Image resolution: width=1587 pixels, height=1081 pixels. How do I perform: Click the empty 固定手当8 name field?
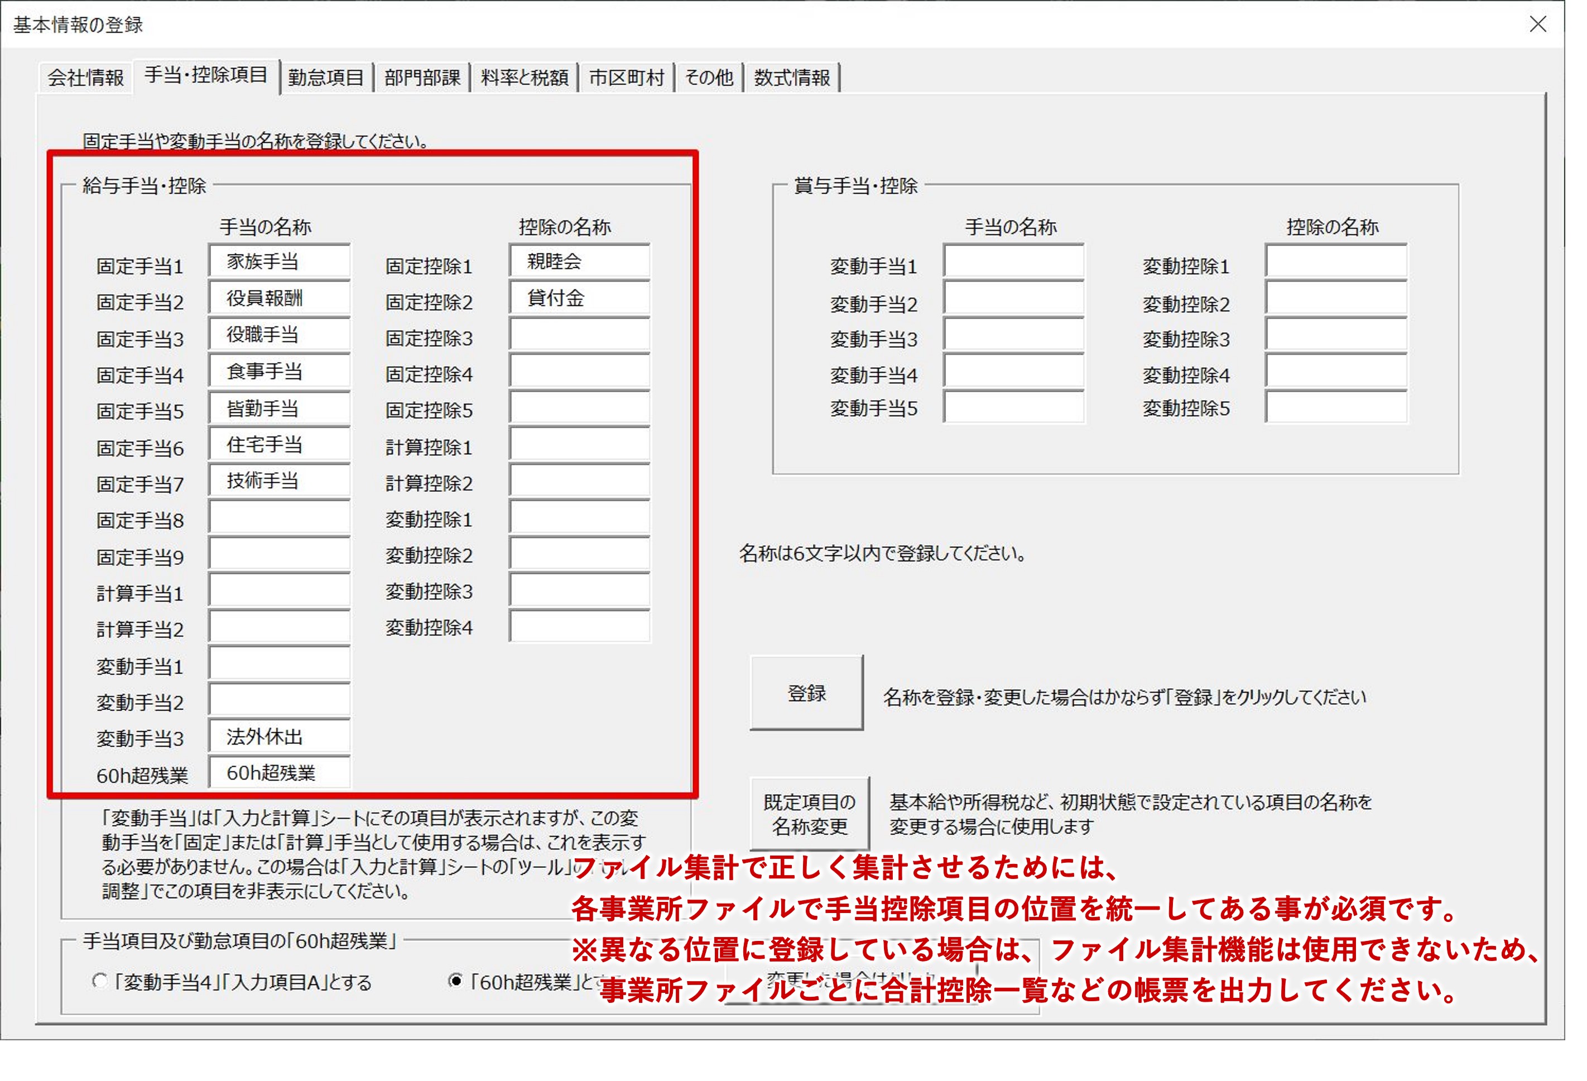click(x=280, y=517)
